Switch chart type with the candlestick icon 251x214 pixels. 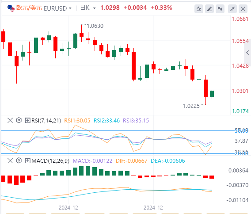coord(220,9)
